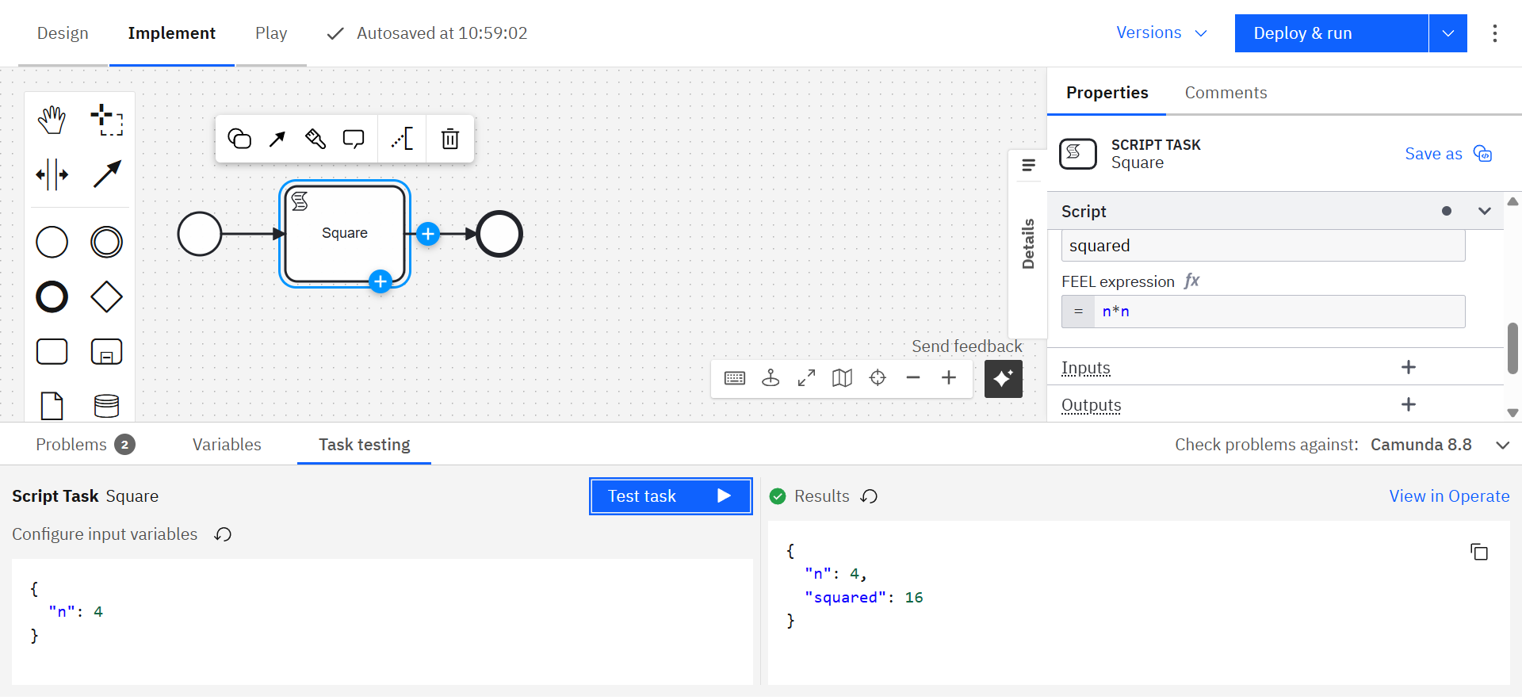Click the FEEL expression n*n field
Image resolution: width=1522 pixels, height=700 pixels.
pos(1278,312)
